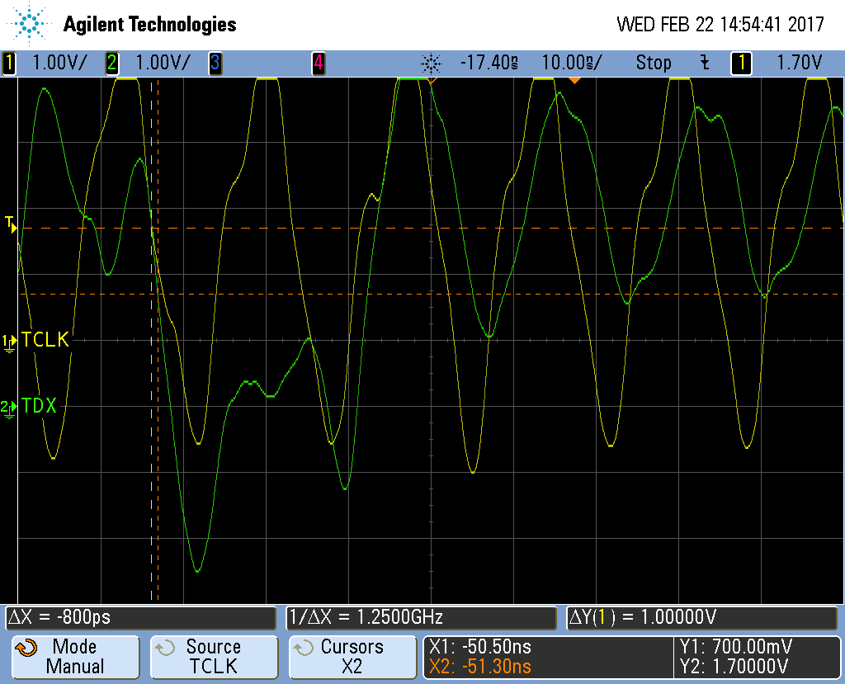The width and height of the screenshot is (845, 684).
Task: Open the Source TCLK selection softkey
Action: [x=214, y=657]
